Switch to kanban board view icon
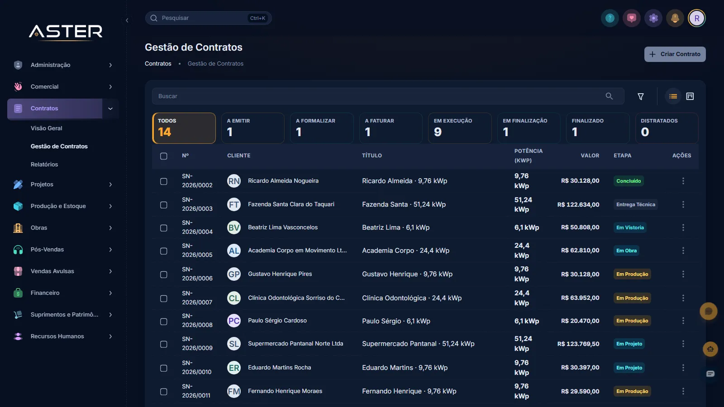The image size is (724, 407). (x=690, y=96)
